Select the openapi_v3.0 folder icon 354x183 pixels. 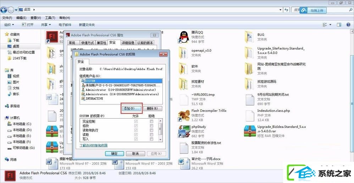(x=184, y=52)
